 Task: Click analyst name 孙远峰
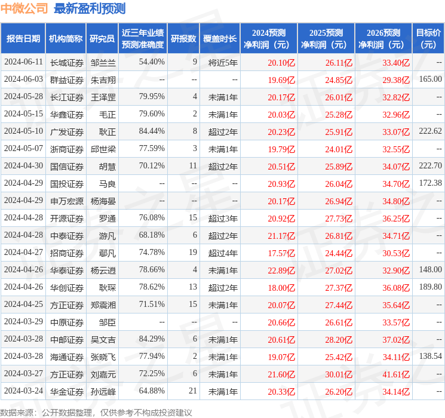coord(103,392)
